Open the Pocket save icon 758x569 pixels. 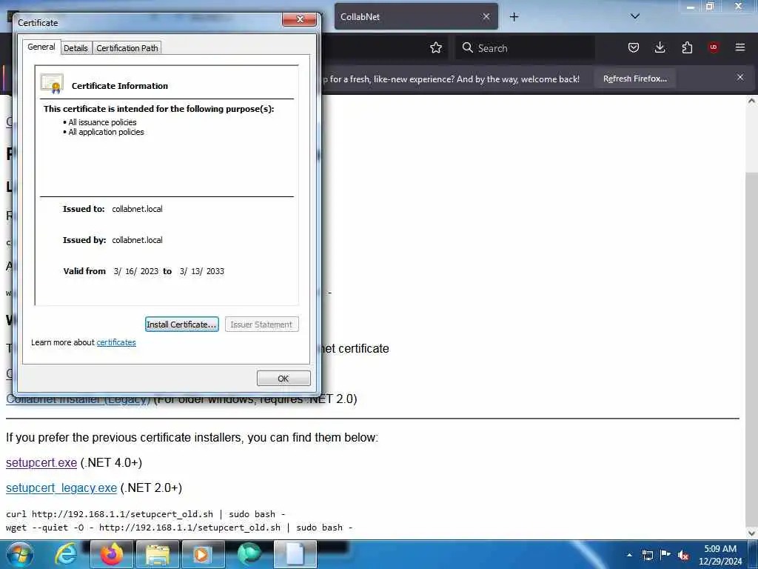[634, 47]
